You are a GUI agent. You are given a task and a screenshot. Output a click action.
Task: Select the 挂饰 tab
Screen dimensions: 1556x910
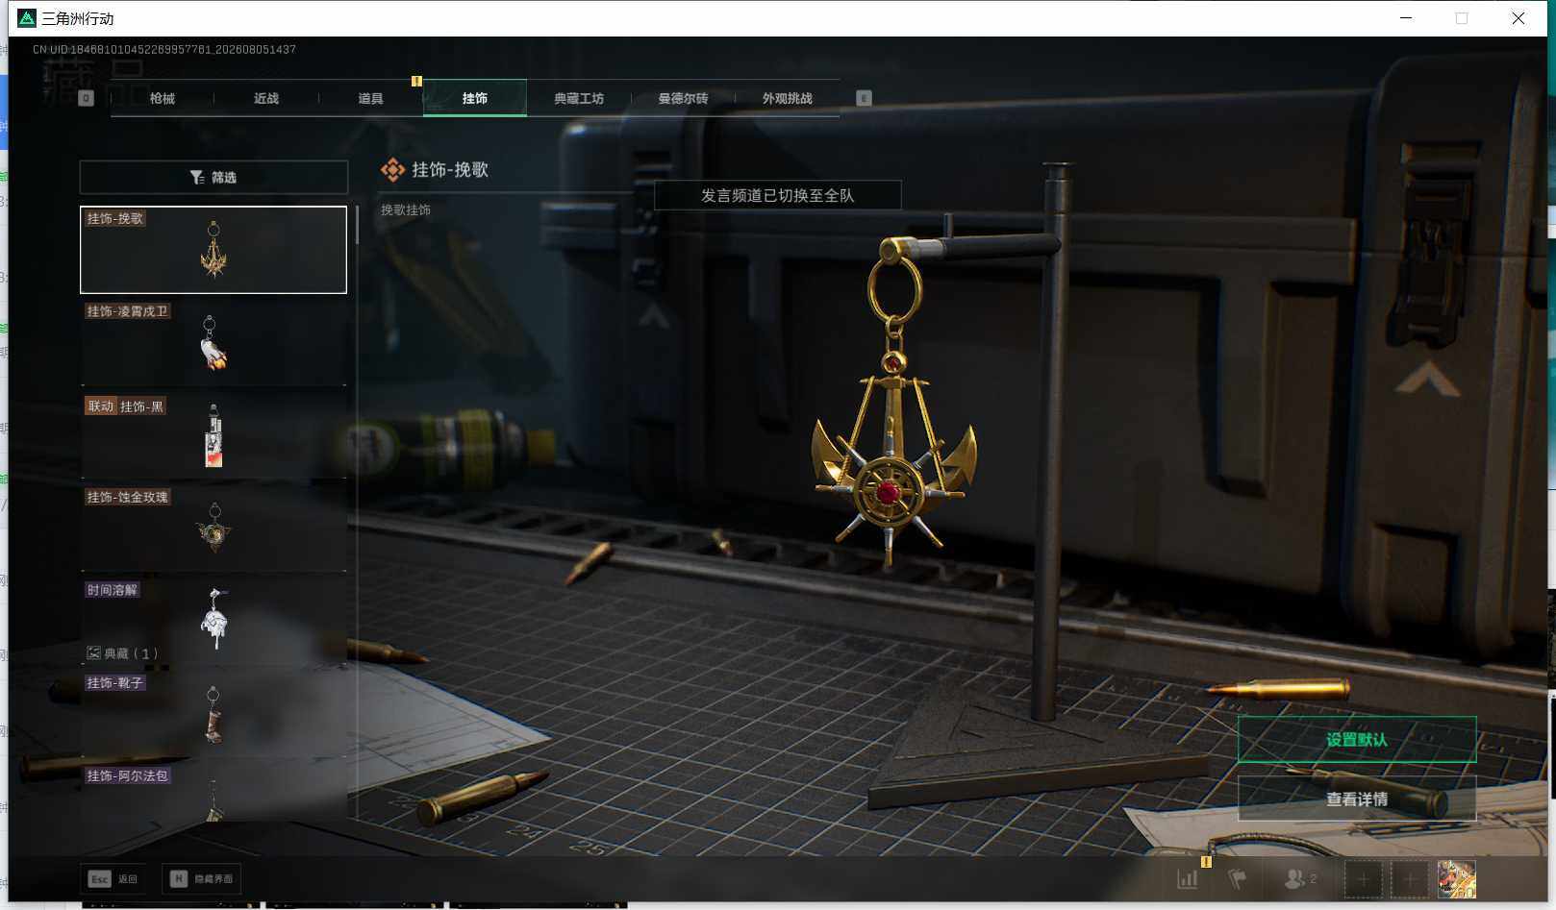pyautogui.click(x=474, y=98)
